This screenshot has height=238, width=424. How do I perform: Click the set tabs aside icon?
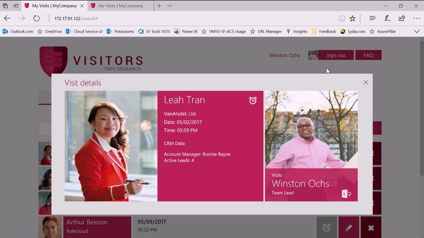click(x=16, y=6)
